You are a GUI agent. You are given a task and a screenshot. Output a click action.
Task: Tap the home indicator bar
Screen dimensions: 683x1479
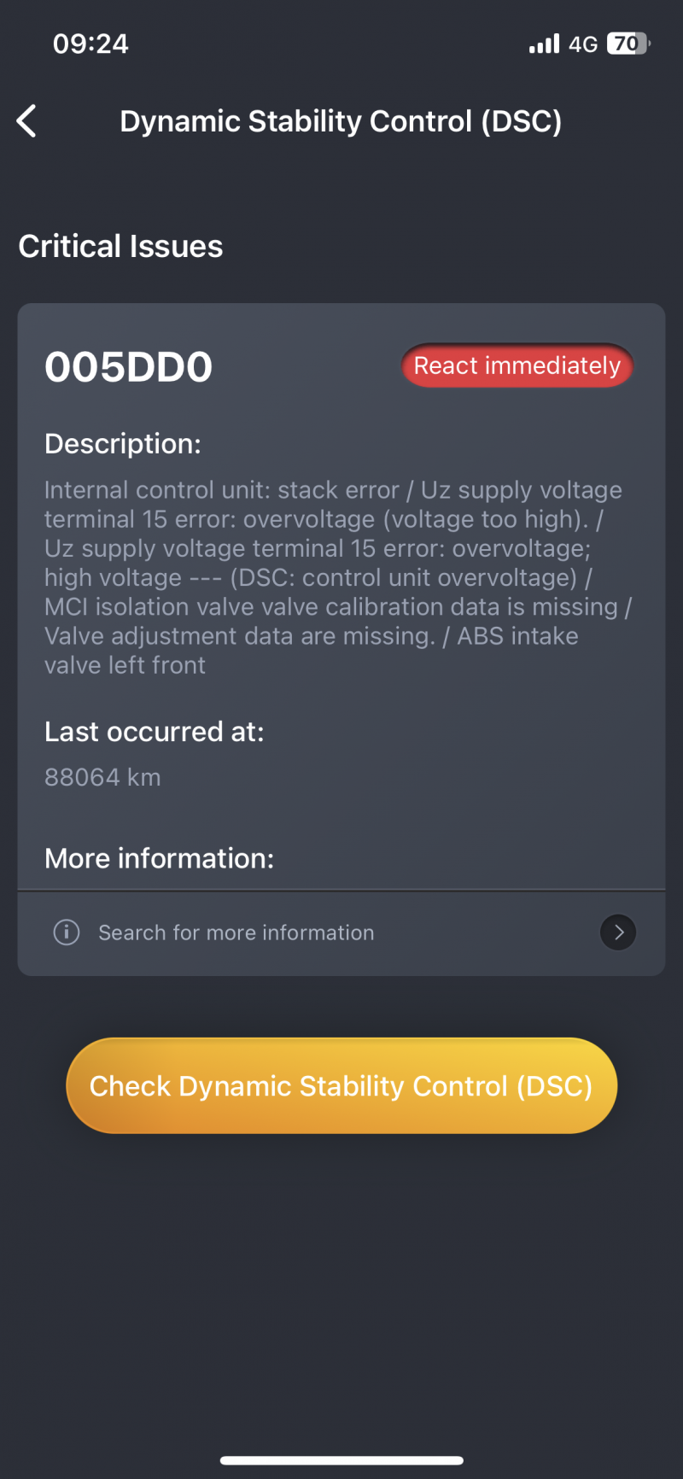click(x=341, y=1460)
